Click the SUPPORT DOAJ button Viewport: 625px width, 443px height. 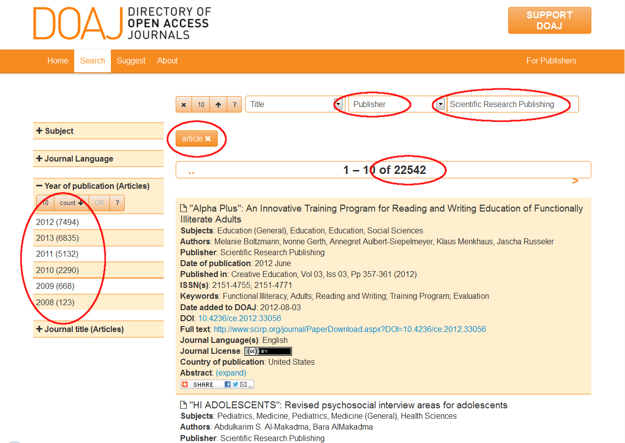pyautogui.click(x=549, y=21)
